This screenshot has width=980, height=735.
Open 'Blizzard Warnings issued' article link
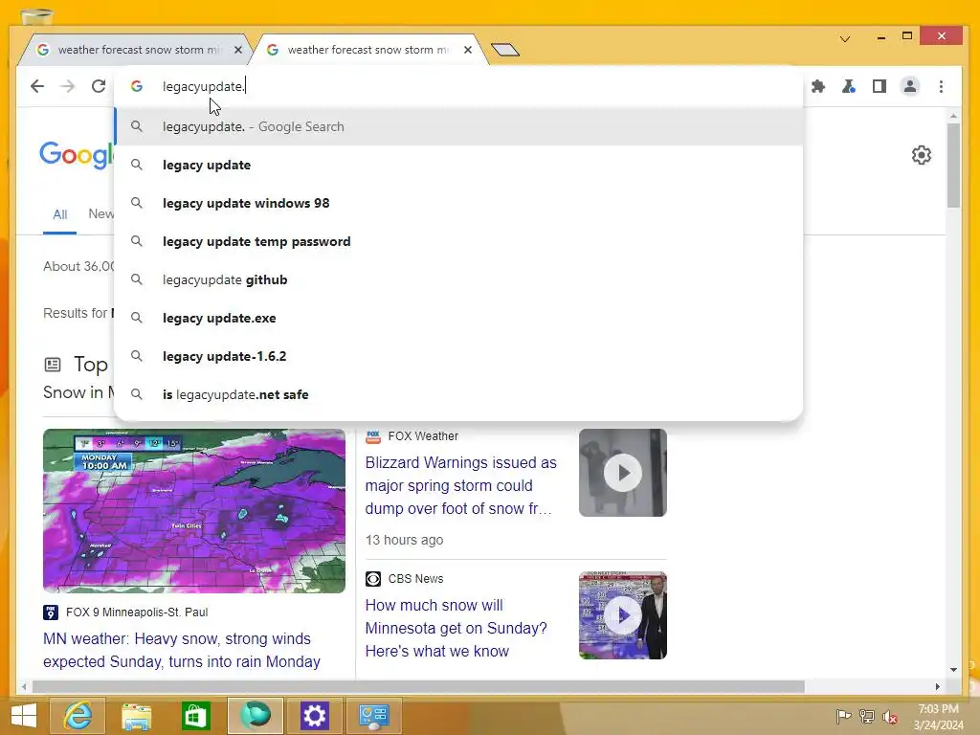pos(460,485)
